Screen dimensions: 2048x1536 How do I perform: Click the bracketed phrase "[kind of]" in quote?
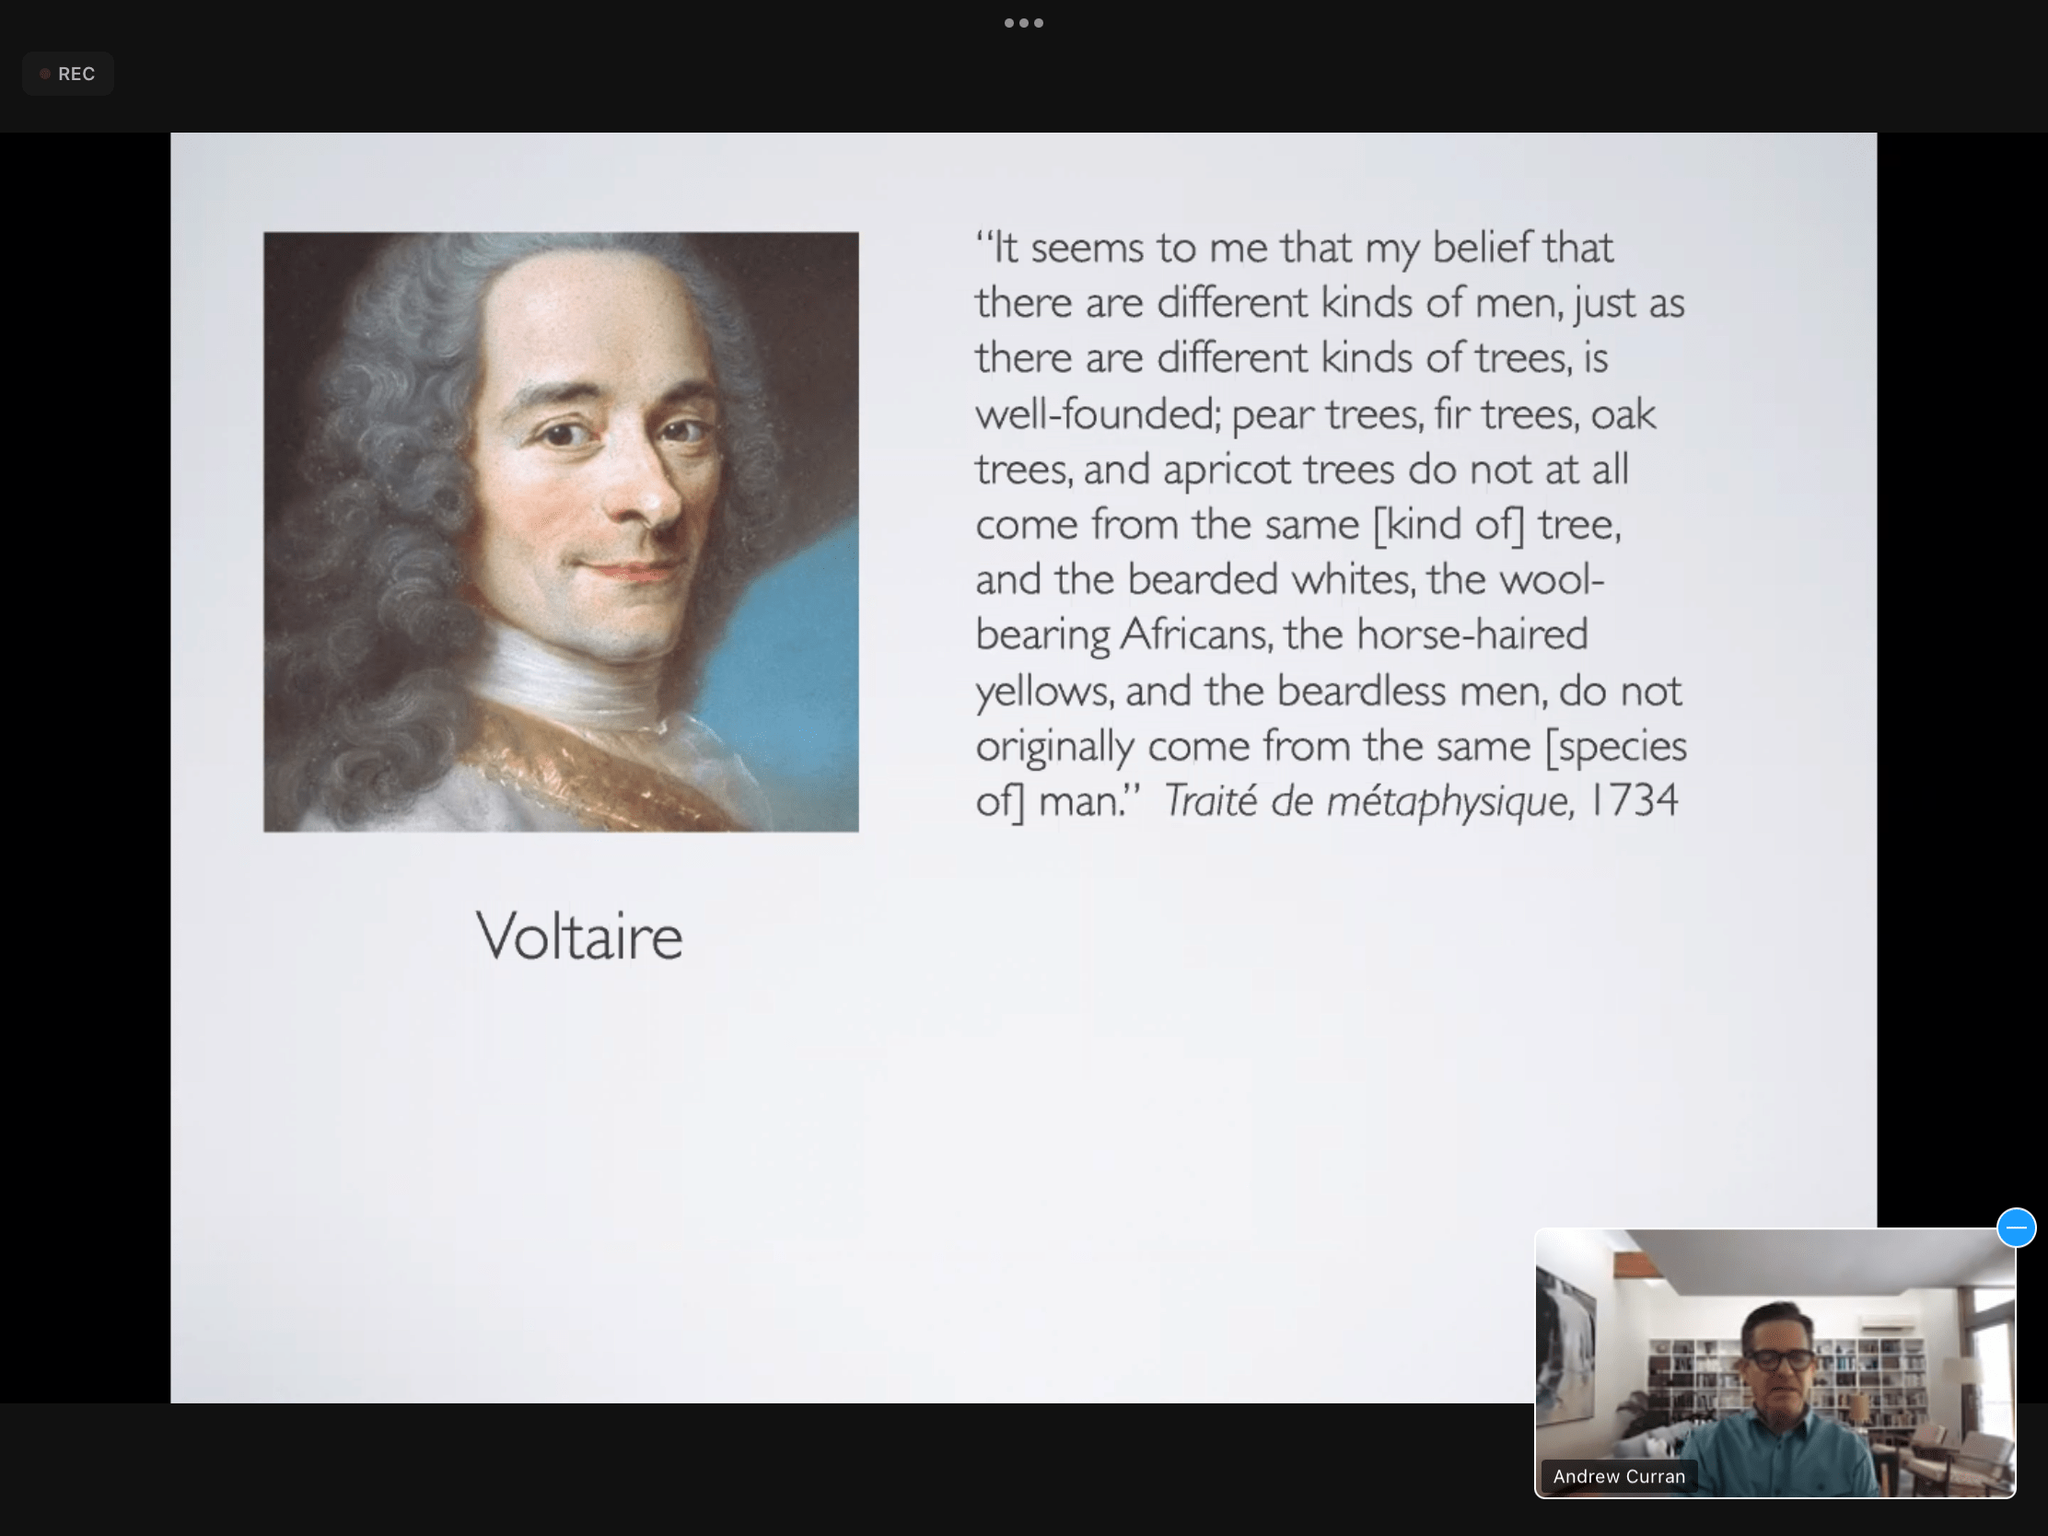pyautogui.click(x=1448, y=525)
